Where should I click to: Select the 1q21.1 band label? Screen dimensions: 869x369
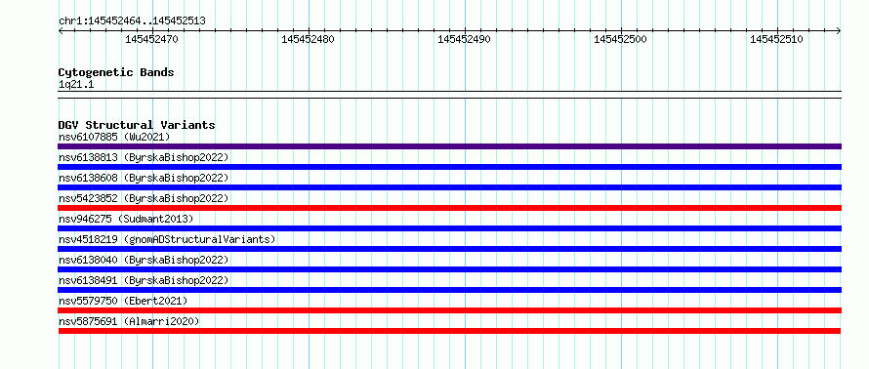[76, 84]
